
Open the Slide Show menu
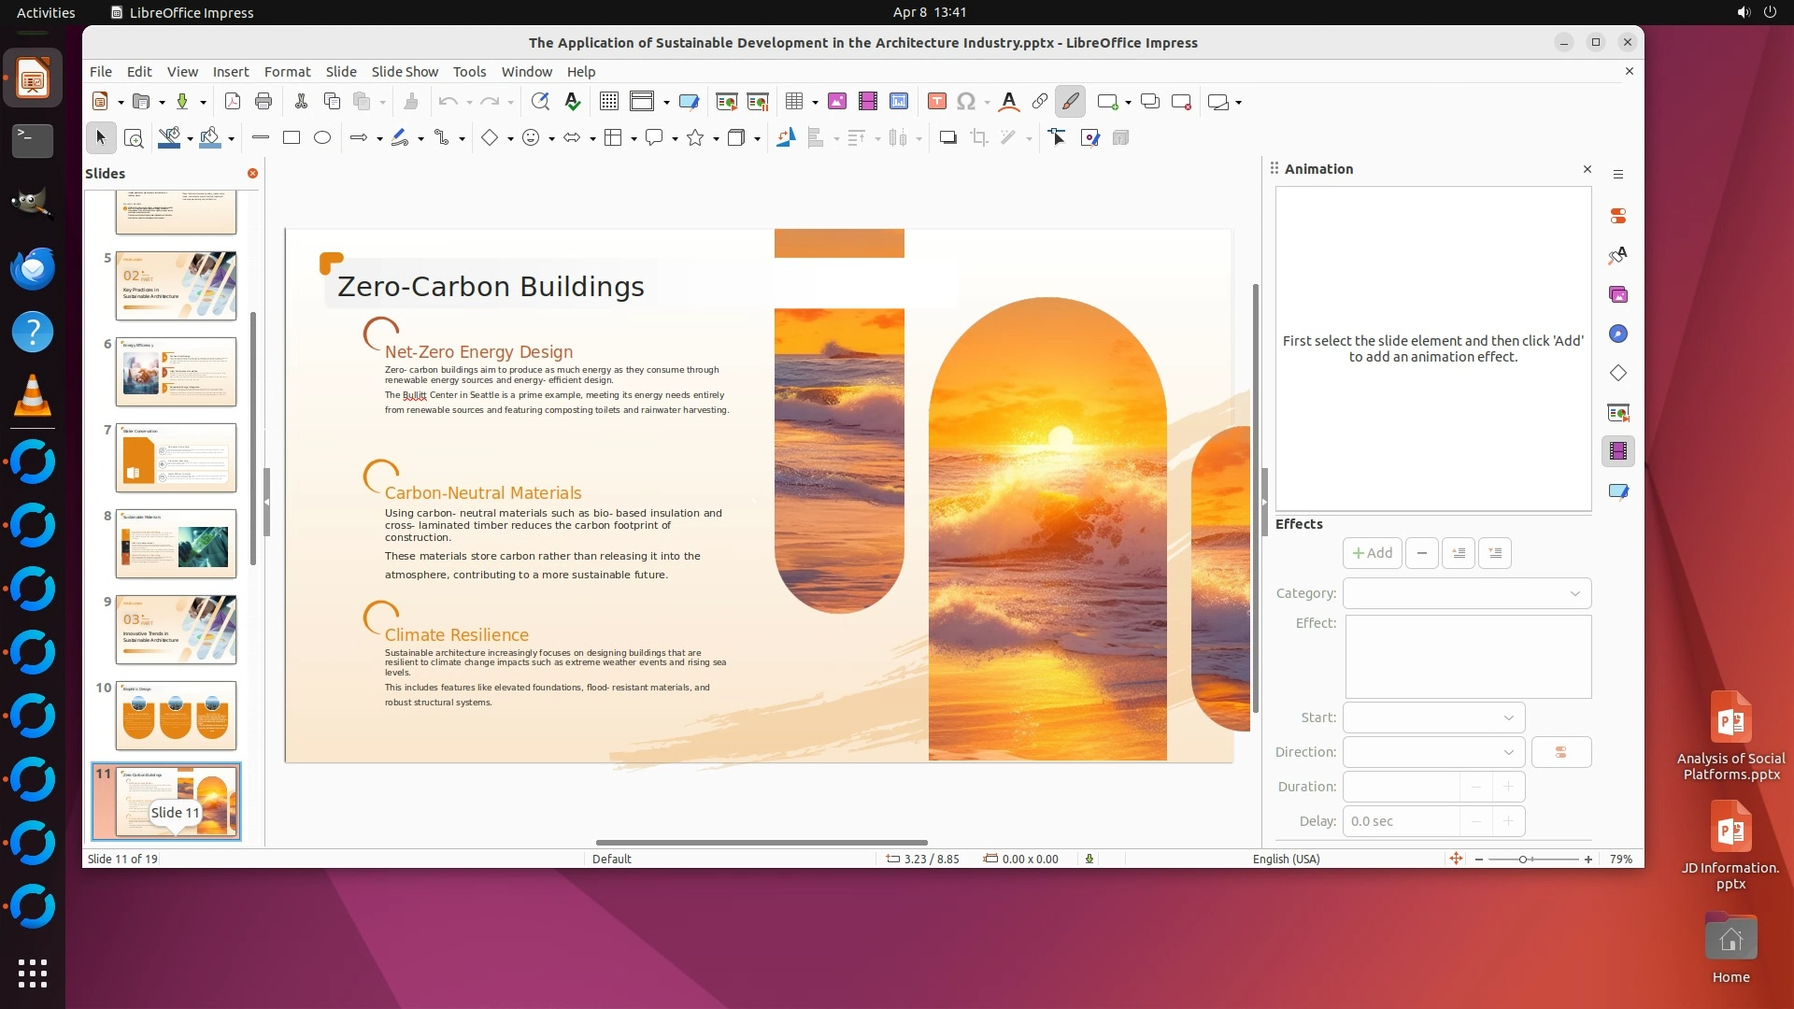[x=404, y=72]
